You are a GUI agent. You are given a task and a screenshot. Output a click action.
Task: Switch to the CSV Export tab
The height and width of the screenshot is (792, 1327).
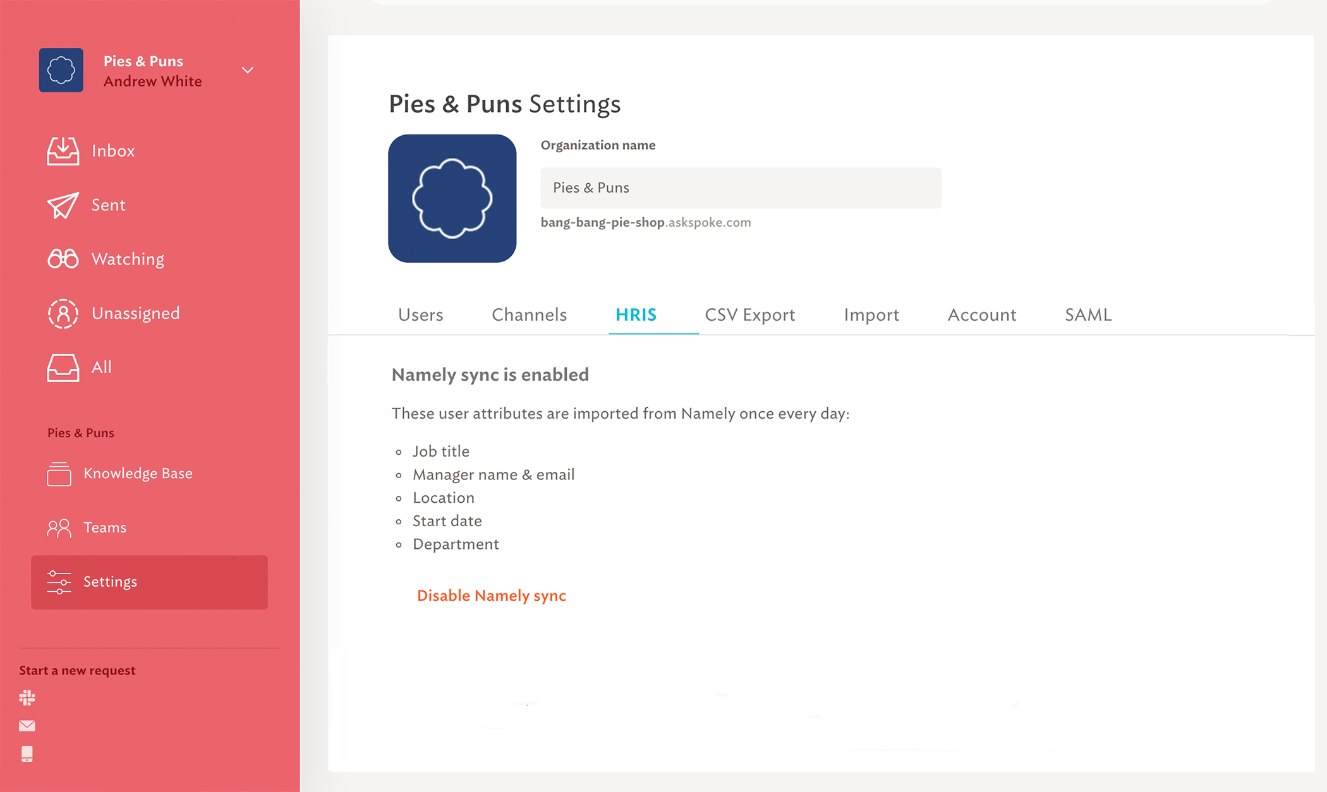[750, 314]
